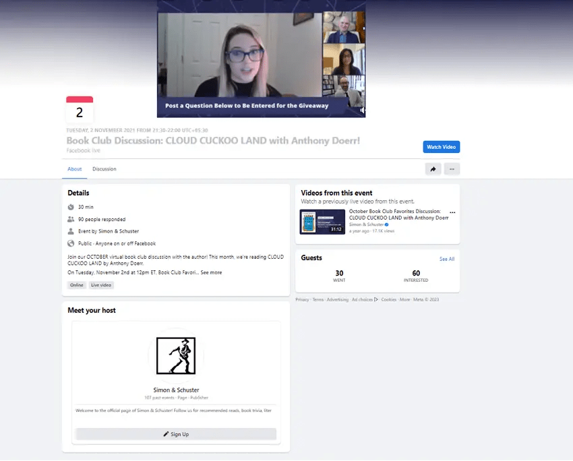Viewport: 573px width, 461px height.
Task: Switch to the Discussion tab
Action: pos(104,169)
